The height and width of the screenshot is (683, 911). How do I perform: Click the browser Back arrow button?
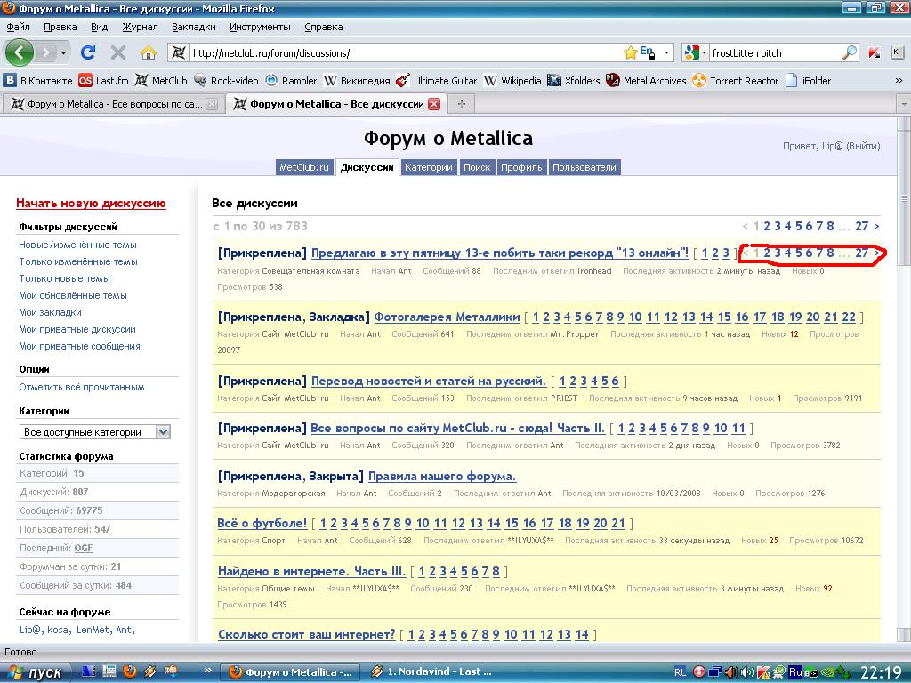click(20, 52)
